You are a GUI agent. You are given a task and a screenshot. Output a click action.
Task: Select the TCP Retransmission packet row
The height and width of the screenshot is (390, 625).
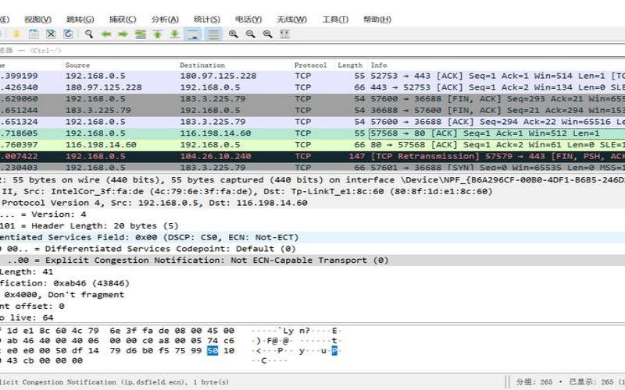click(312, 157)
